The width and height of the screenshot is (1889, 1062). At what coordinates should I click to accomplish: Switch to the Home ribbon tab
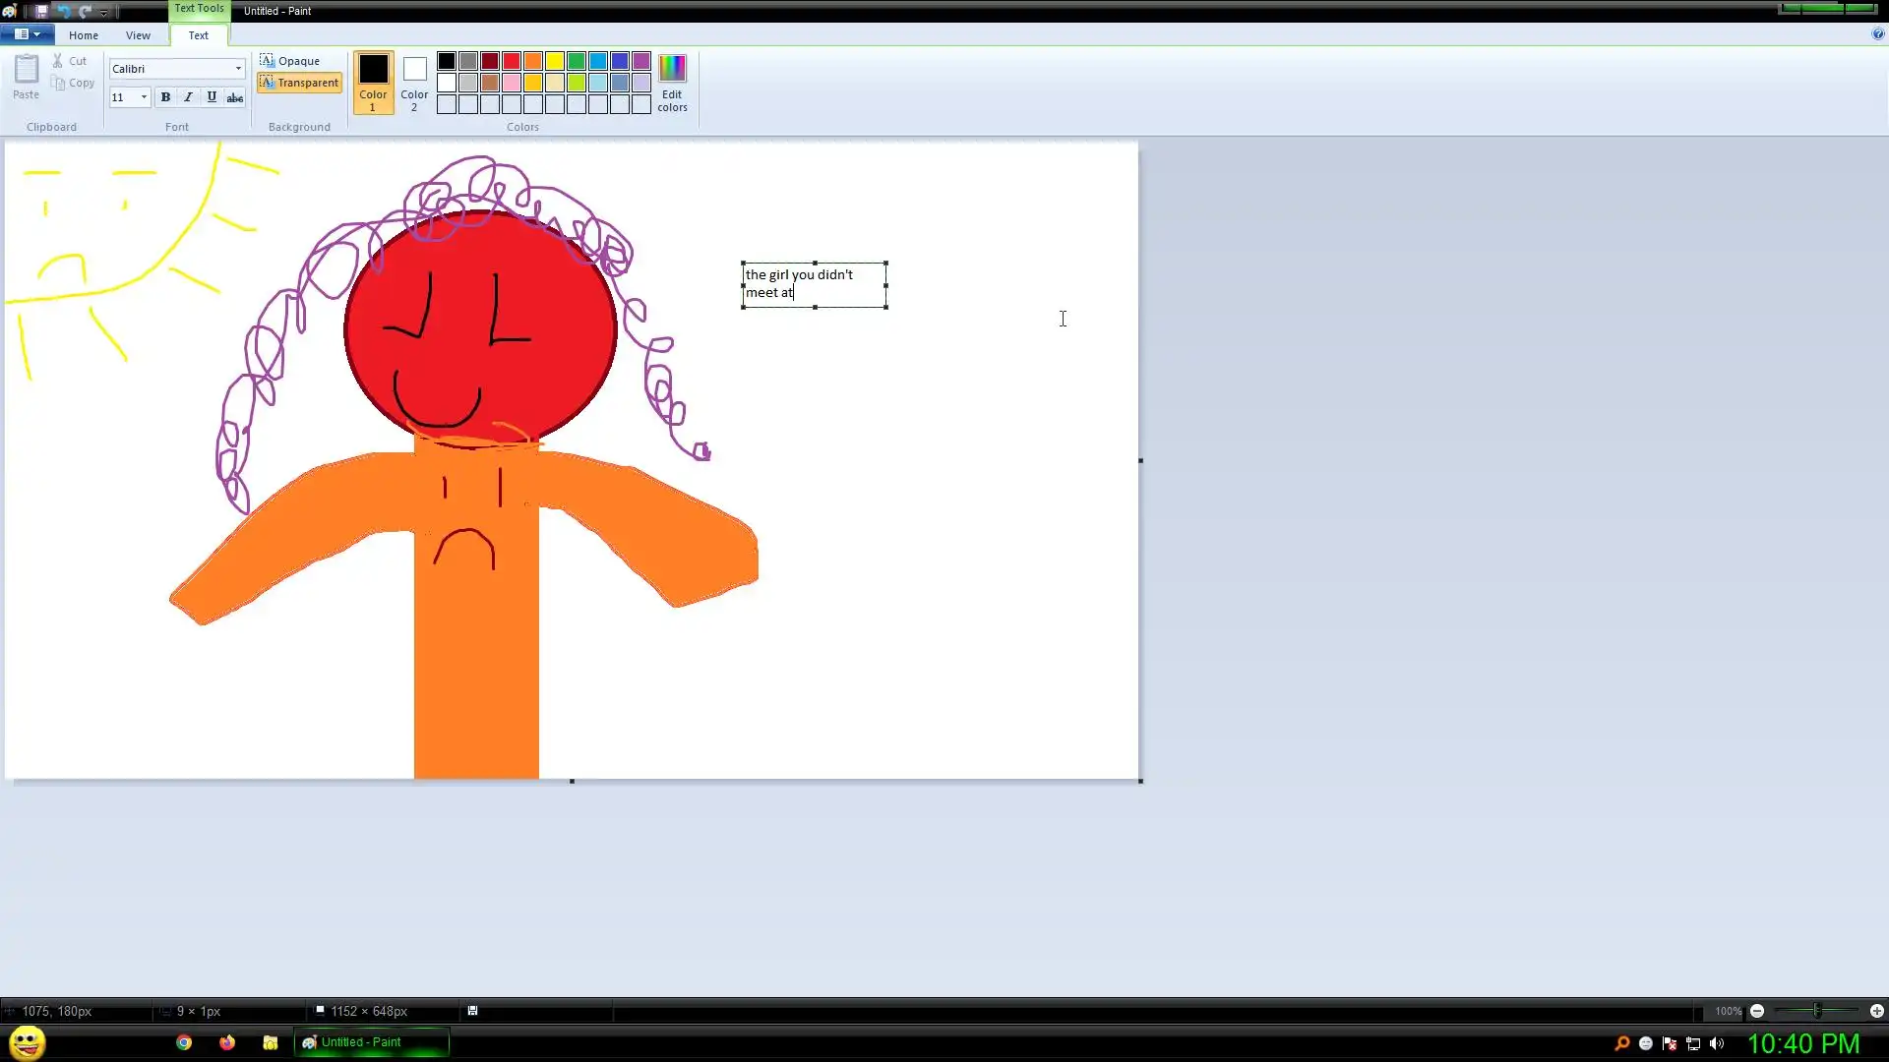click(84, 35)
